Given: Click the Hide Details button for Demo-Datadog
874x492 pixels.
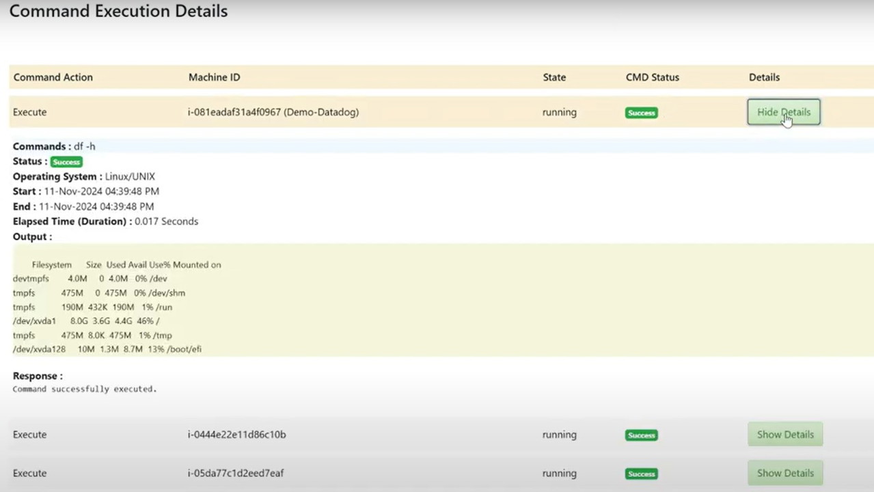Looking at the screenshot, I should click(783, 112).
